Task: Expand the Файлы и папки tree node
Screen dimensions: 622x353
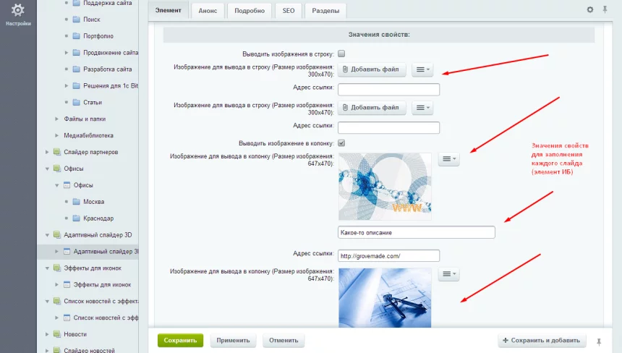Action: click(57, 119)
